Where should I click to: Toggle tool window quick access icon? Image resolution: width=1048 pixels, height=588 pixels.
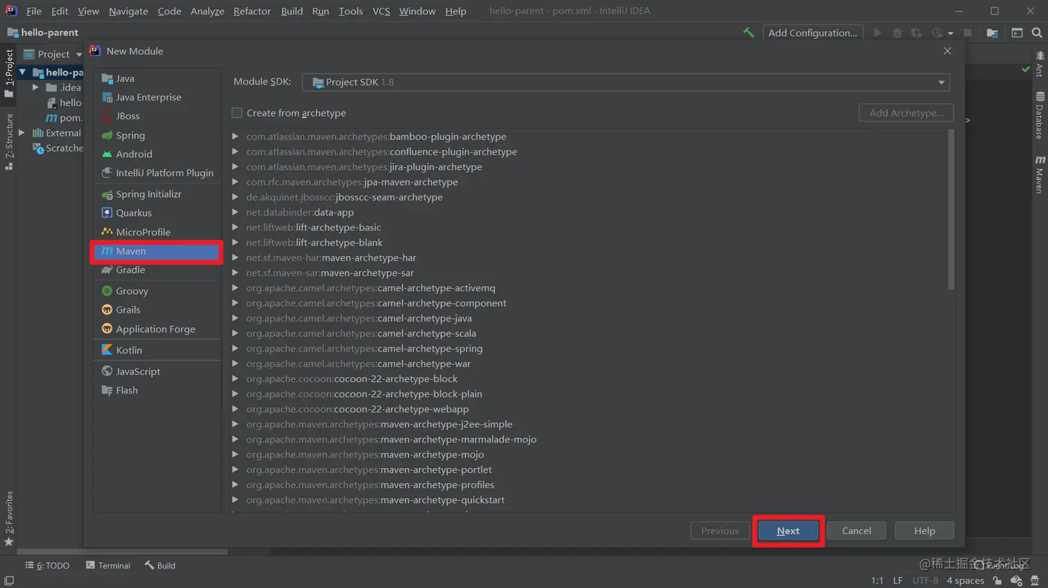click(x=9, y=580)
